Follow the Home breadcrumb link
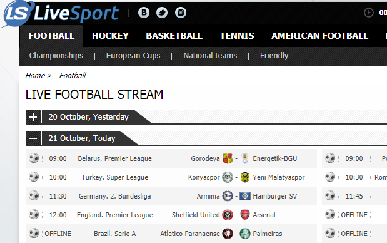This screenshot has height=243, width=387. [x=35, y=75]
